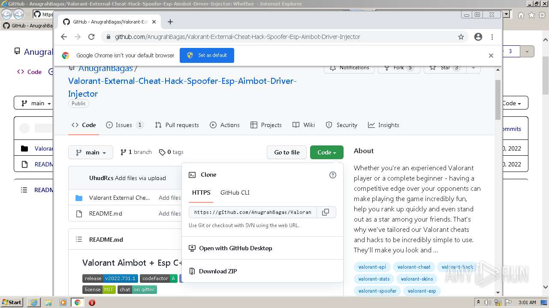
Task: Open Internet Explorer from the taskbar
Action: click(x=33, y=302)
